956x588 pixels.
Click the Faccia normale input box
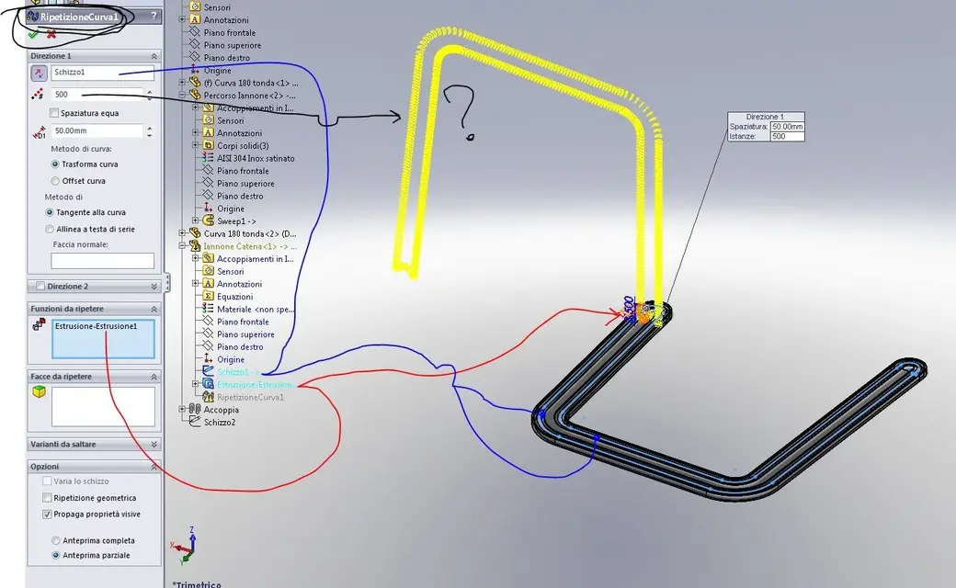[102, 260]
